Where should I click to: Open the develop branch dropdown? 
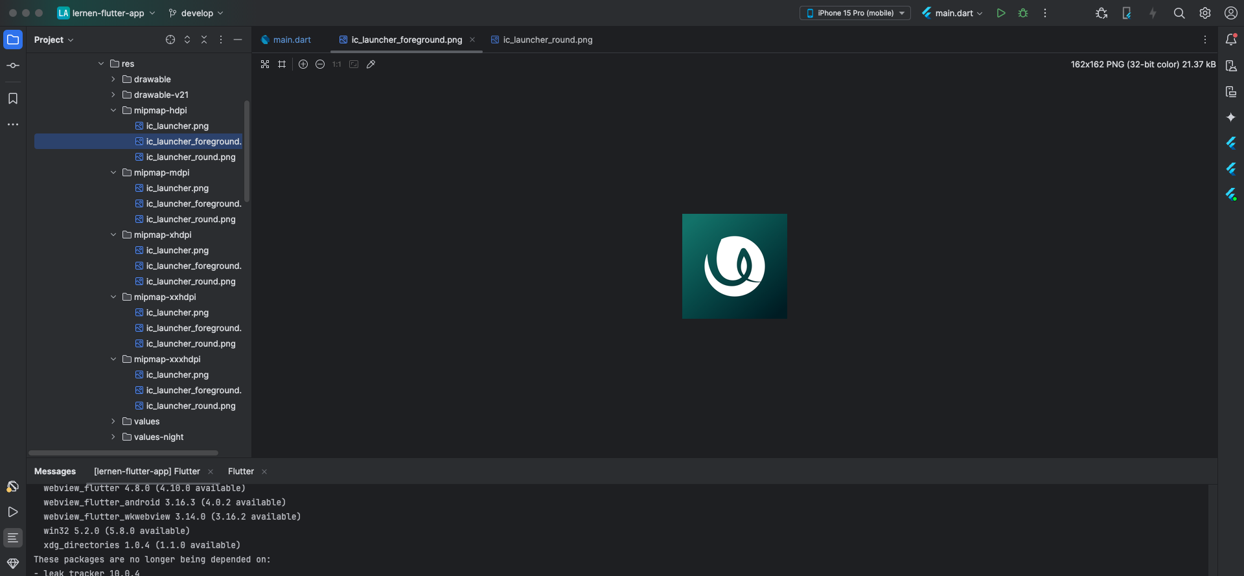pyautogui.click(x=196, y=13)
